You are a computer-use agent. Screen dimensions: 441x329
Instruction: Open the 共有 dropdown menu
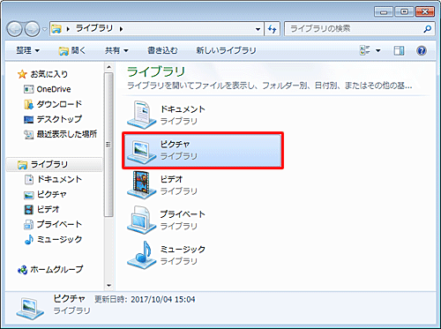pos(116,50)
